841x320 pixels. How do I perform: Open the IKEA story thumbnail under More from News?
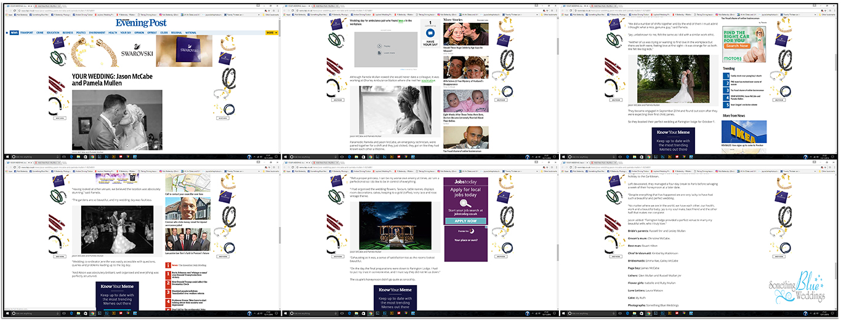(744, 131)
